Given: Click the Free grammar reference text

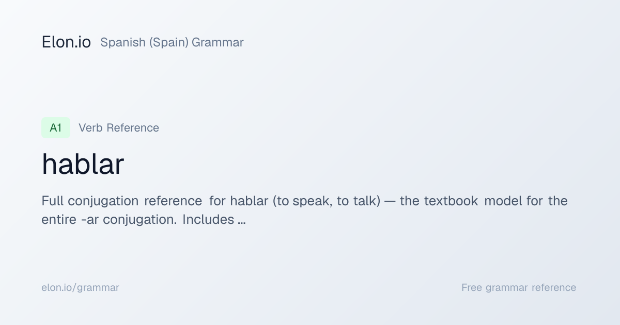Looking at the screenshot, I should click(519, 287).
